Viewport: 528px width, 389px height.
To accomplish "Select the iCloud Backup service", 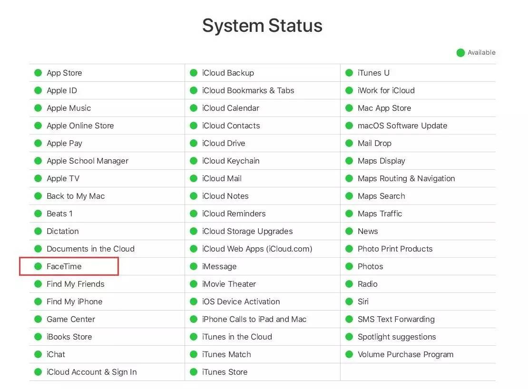I will click(227, 73).
